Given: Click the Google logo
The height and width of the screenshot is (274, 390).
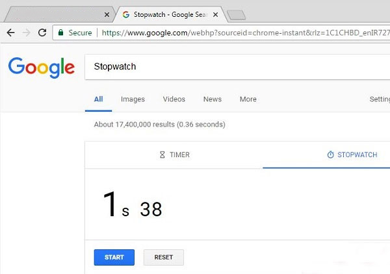Looking at the screenshot, I should coord(42,68).
